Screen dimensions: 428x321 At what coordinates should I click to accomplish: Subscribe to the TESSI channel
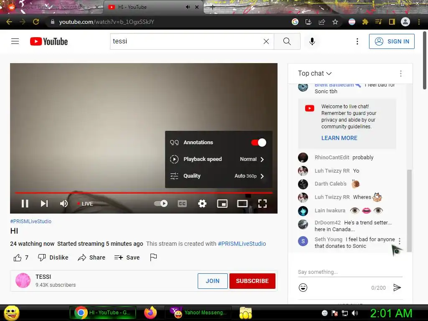point(252,281)
